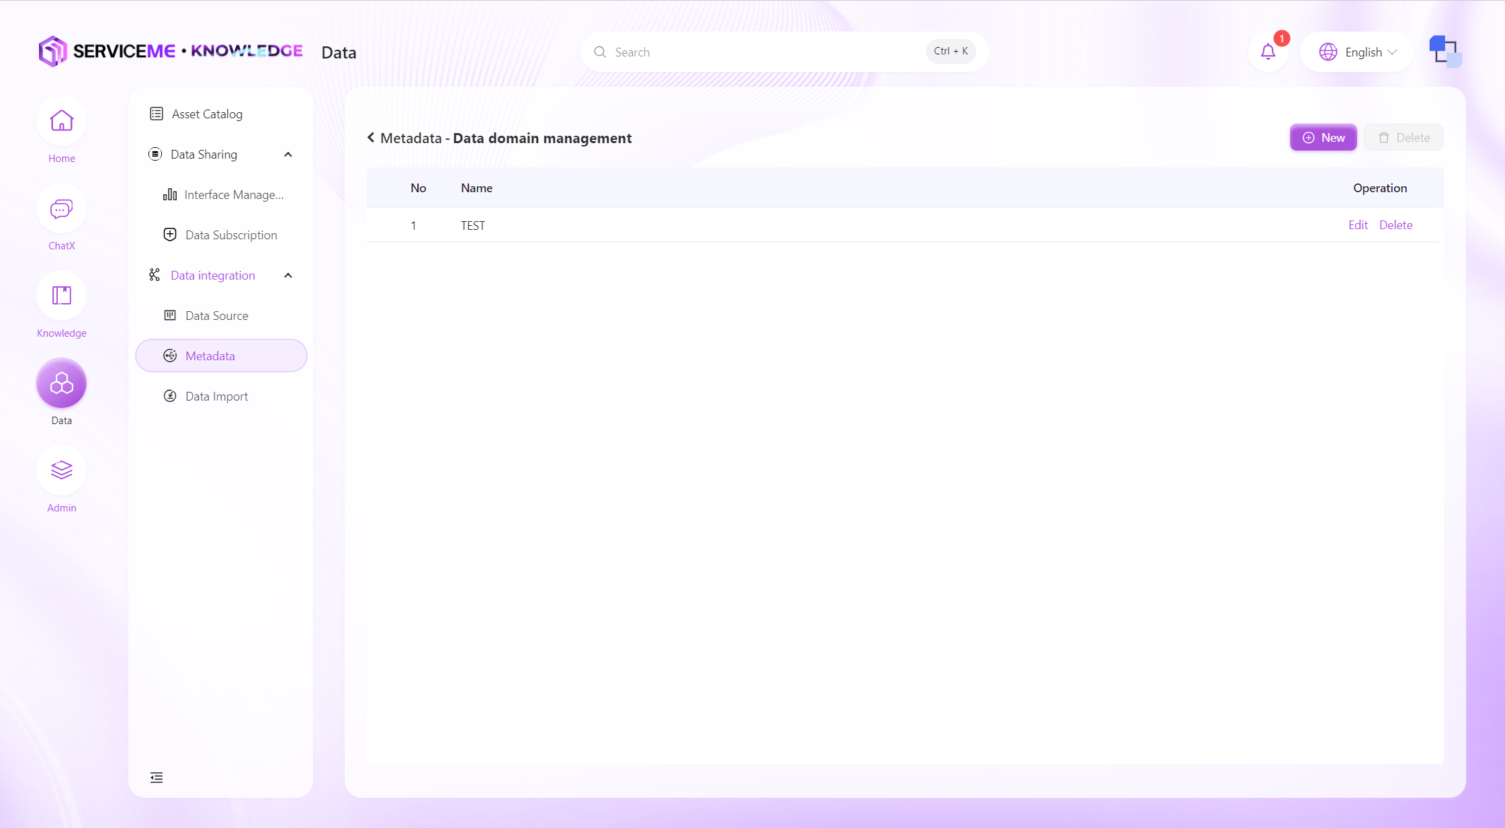
Task: Open the Knowledge book icon
Action: [x=61, y=296]
